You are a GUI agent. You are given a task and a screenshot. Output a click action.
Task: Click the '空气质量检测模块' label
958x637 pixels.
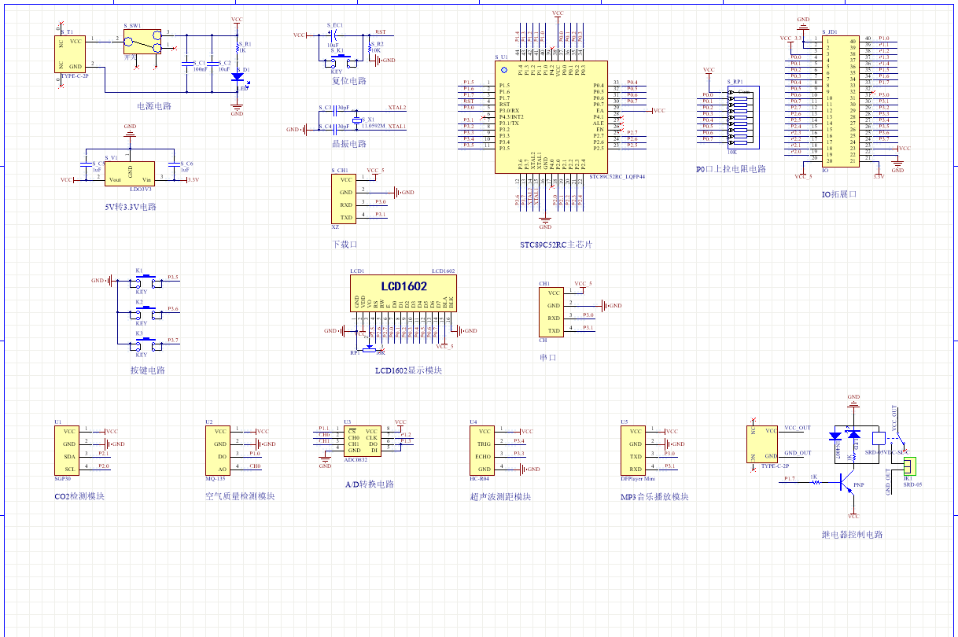coord(240,496)
